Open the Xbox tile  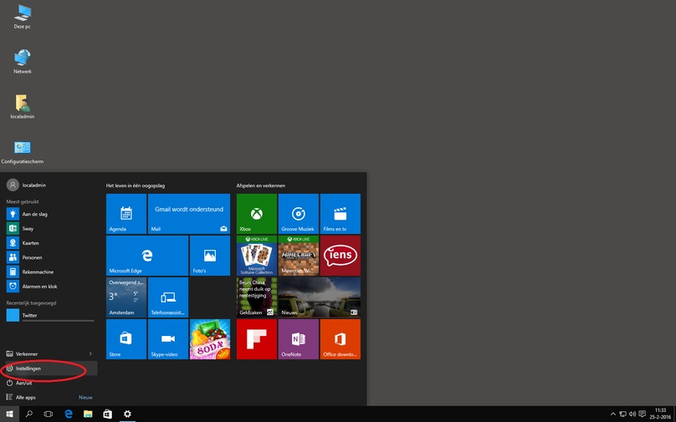pyautogui.click(x=257, y=214)
